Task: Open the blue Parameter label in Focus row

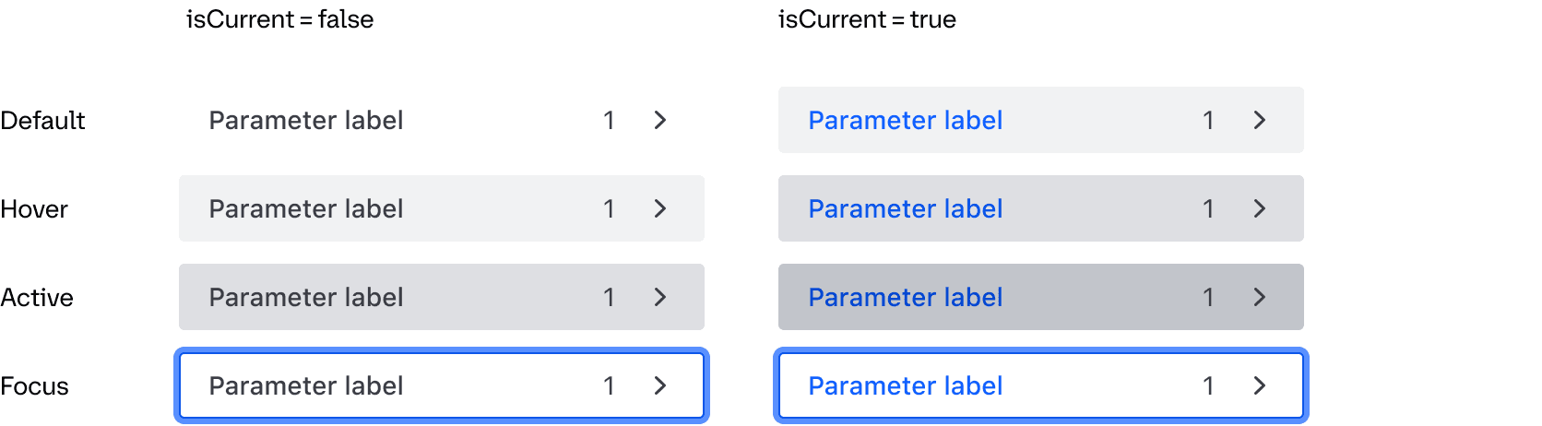Action: pyautogui.click(x=905, y=385)
